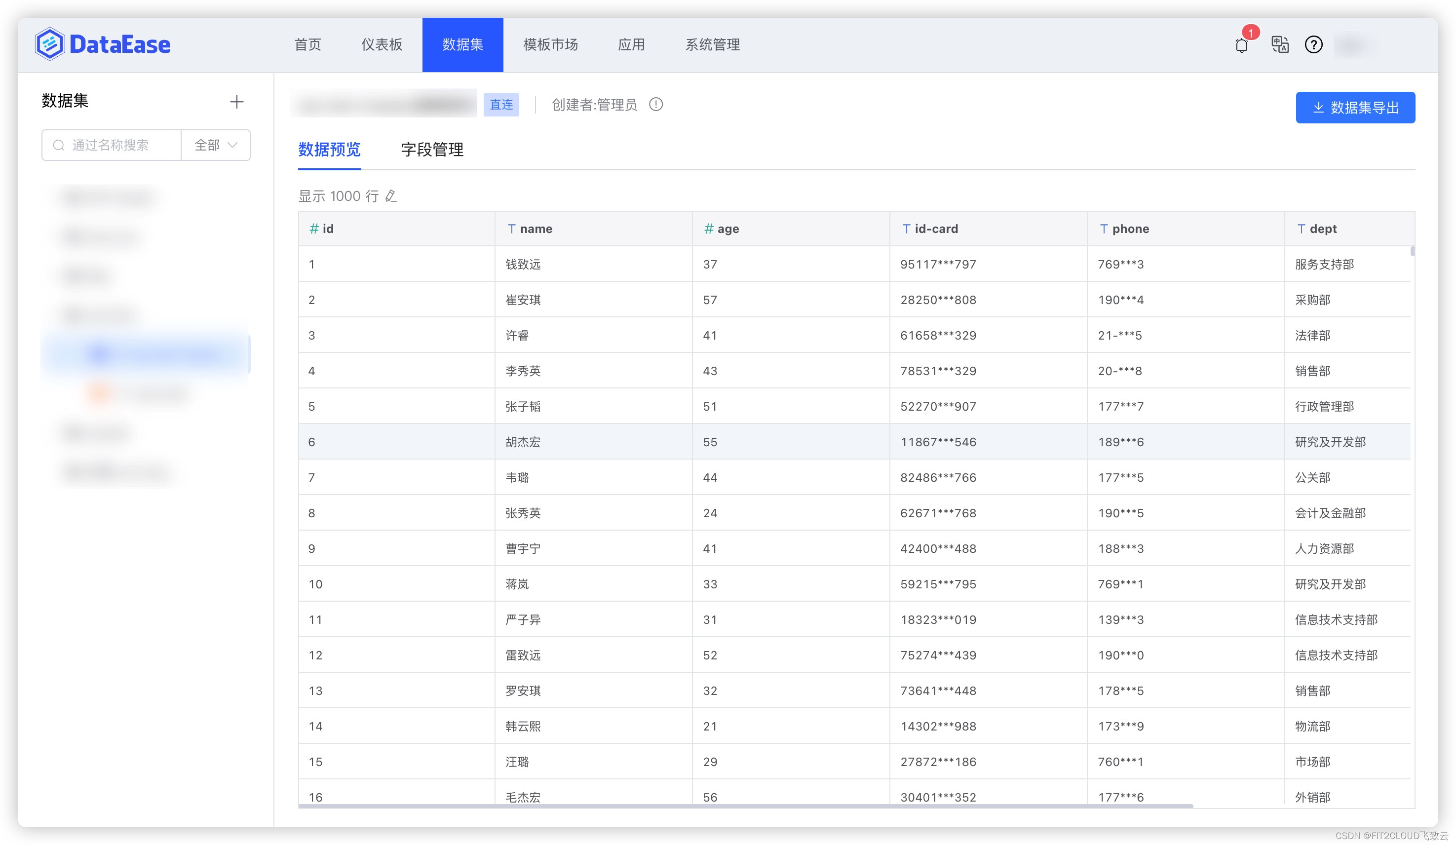Click the 创建者:管理员 label
Viewport: 1456px width, 845px height.
[595, 105]
